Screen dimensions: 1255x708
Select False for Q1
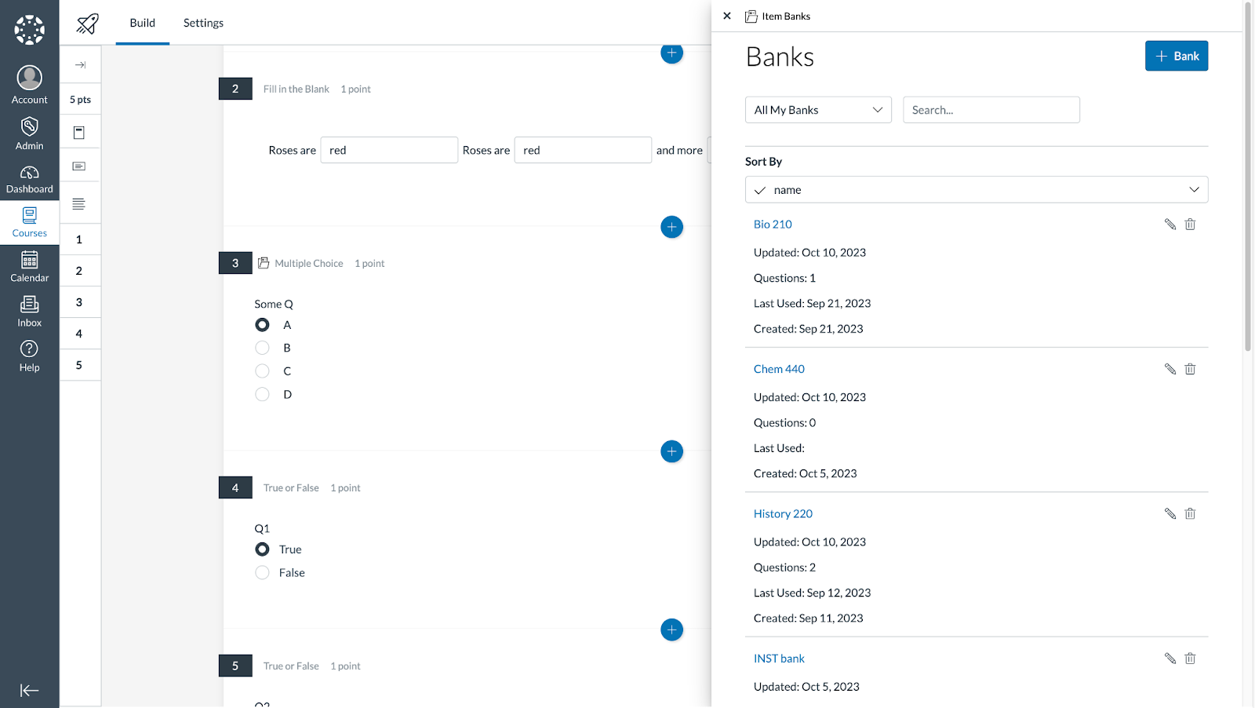click(x=262, y=573)
